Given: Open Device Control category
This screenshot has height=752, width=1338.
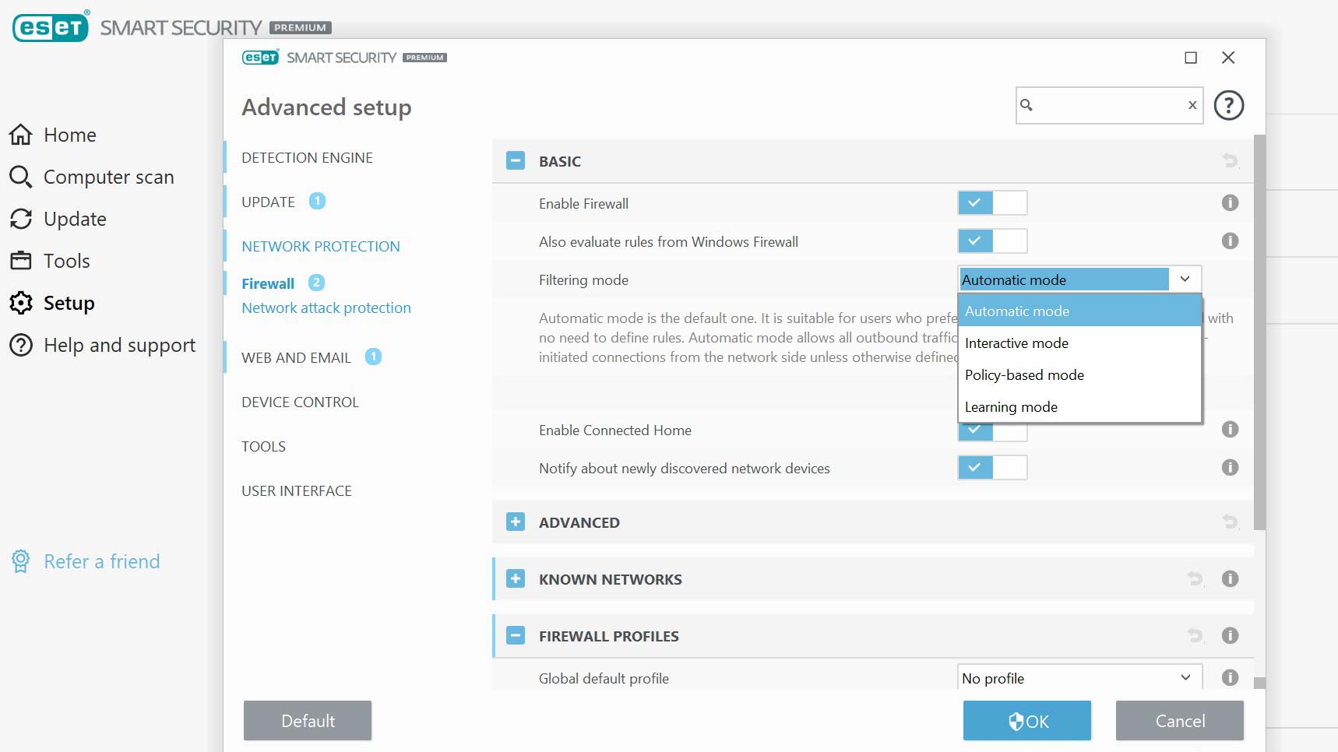Looking at the screenshot, I should tap(300, 402).
